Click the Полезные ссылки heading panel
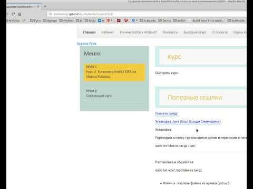Image resolution: width=253 pixels, height=189 pixels. (201, 97)
